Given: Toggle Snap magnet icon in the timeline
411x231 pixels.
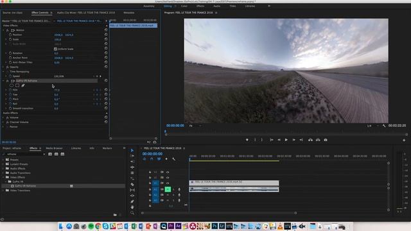Looking at the screenshot, I should click(152, 159).
